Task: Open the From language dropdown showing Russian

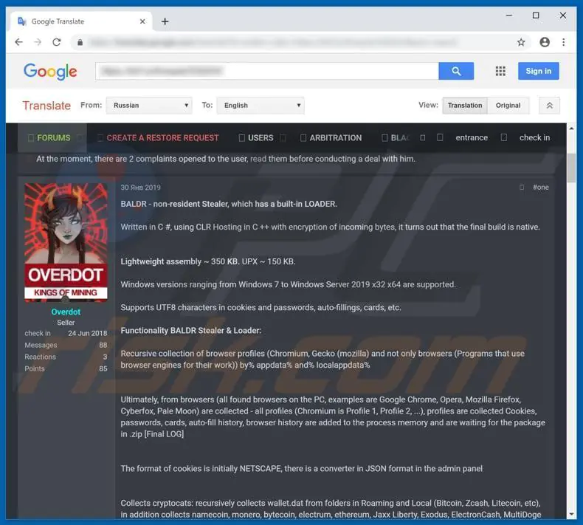Action: point(149,106)
